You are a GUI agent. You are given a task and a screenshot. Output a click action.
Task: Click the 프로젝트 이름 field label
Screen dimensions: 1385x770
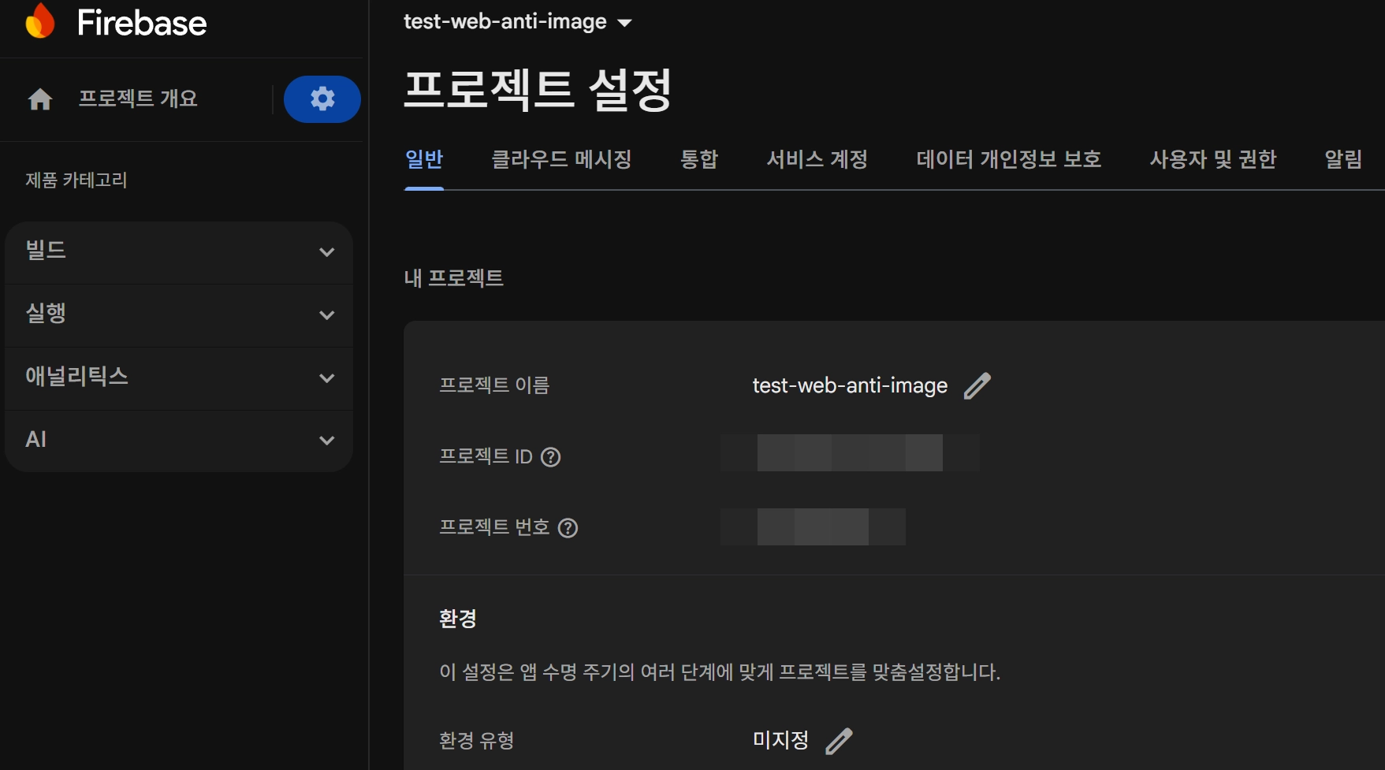click(x=494, y=385)
